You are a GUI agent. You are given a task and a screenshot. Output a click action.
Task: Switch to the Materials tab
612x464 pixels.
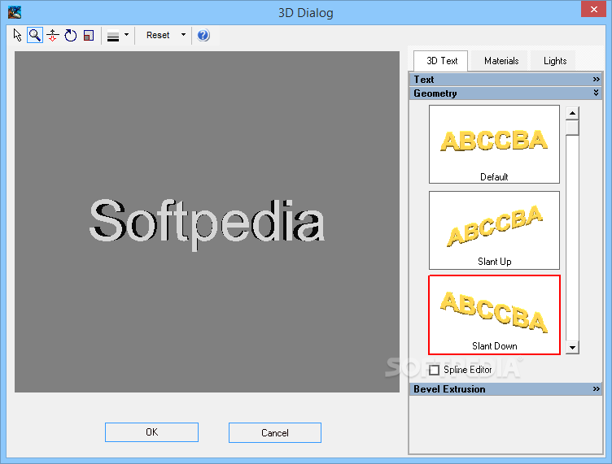(x=501, y=61)
